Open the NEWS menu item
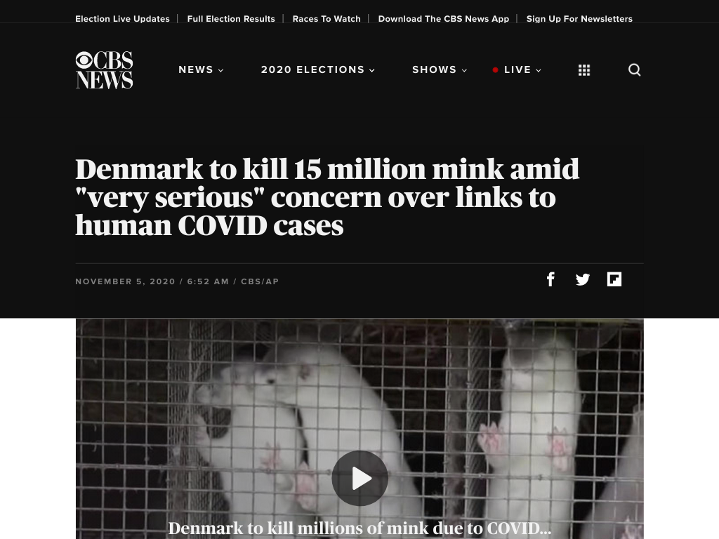This screenshot has width=719, height=539. coord(196,69)
